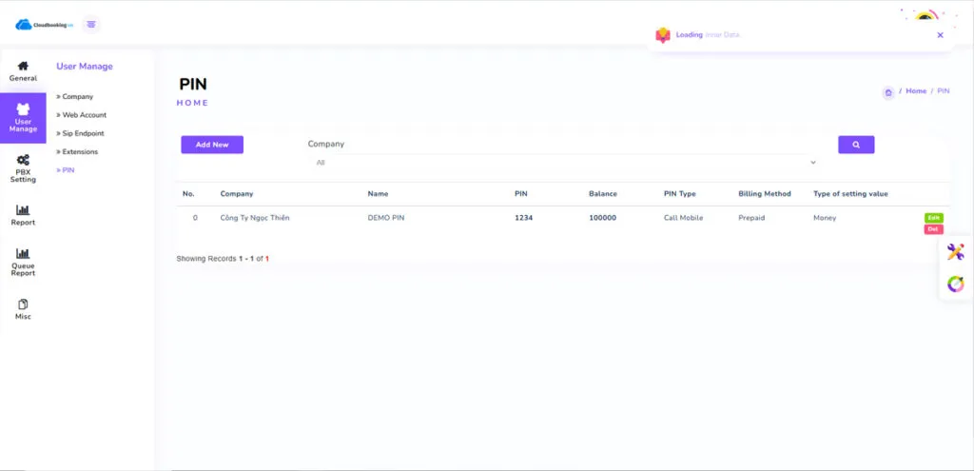Select Web Account menu item
This screenshot has width=974, height=471.
[x=84, y=115]
